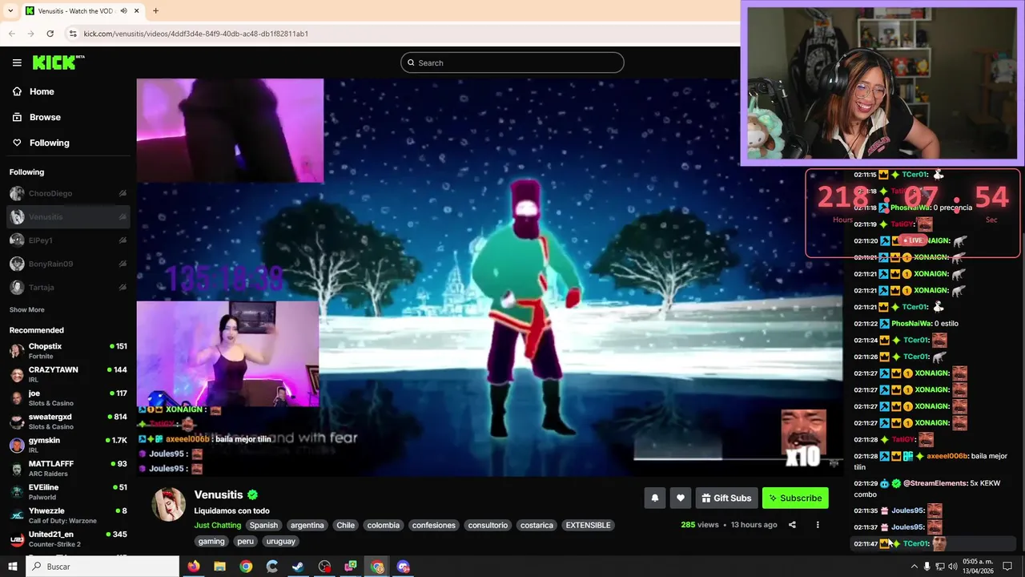Select the Spanish tag
Screen dimensions: 1025x577
coord(263,525)
